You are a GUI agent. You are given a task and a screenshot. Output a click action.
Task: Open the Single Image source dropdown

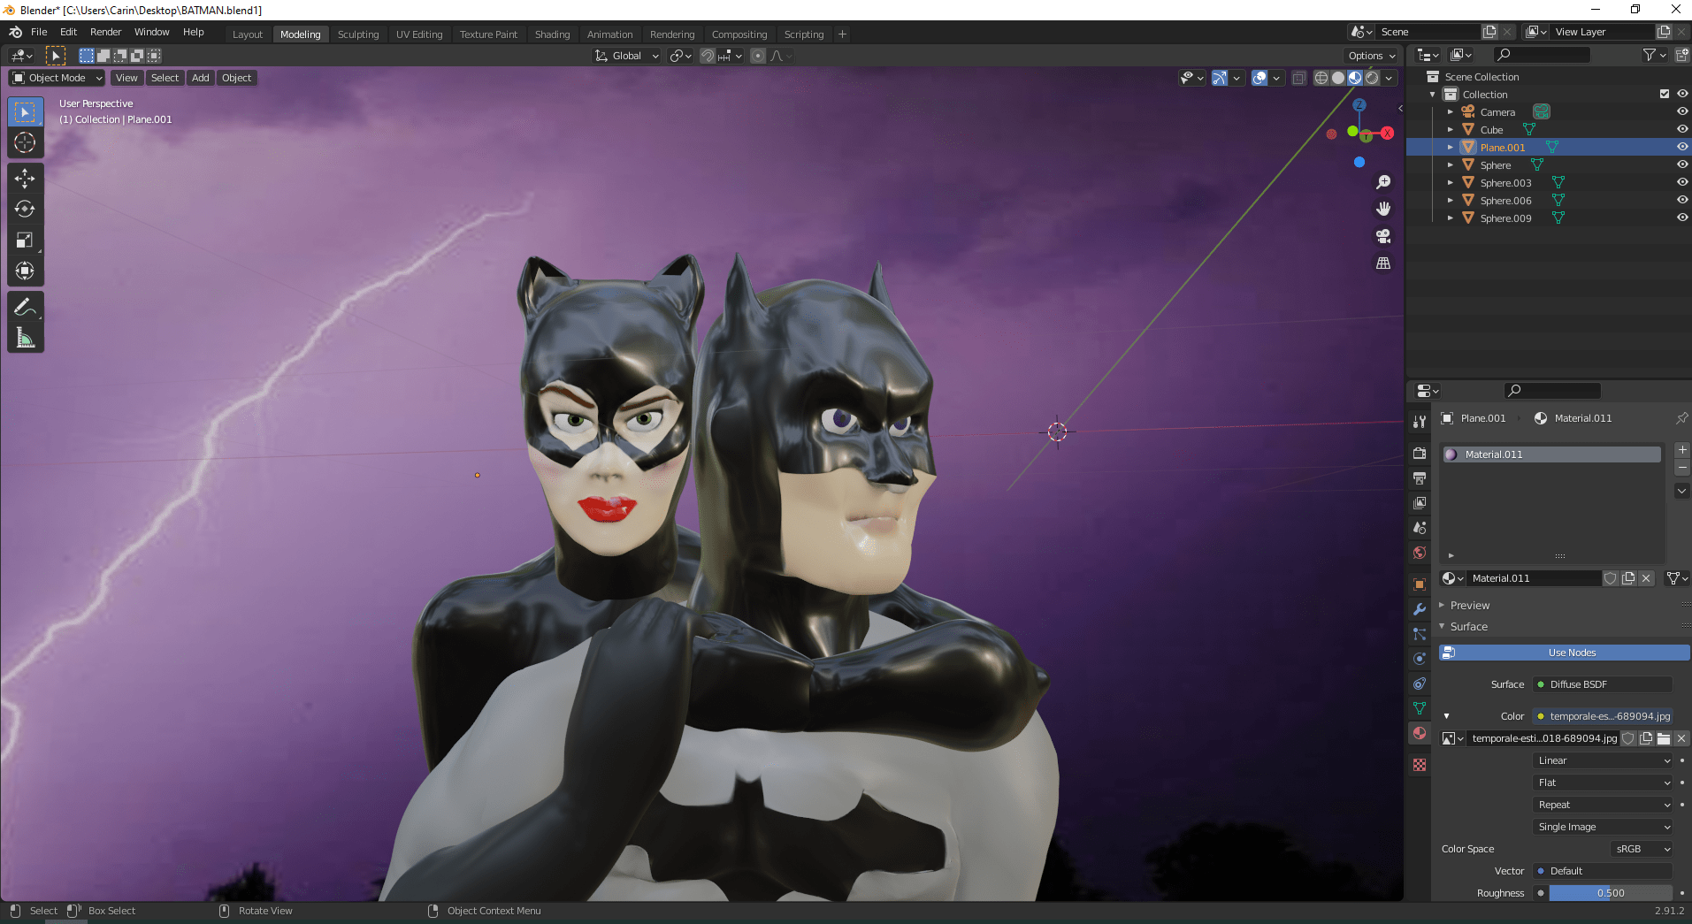tap(1603, 827)
